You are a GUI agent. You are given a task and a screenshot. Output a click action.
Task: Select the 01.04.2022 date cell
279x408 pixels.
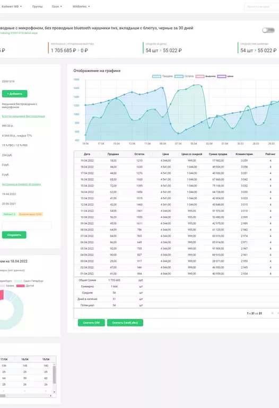tap(87, 274)
